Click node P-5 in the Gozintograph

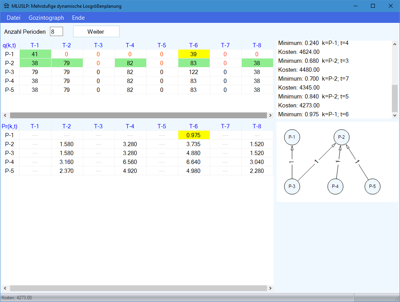click(x=372, y=186)
